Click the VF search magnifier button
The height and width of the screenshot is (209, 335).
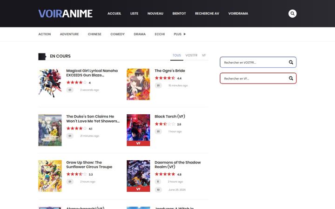tap(291, 78)
